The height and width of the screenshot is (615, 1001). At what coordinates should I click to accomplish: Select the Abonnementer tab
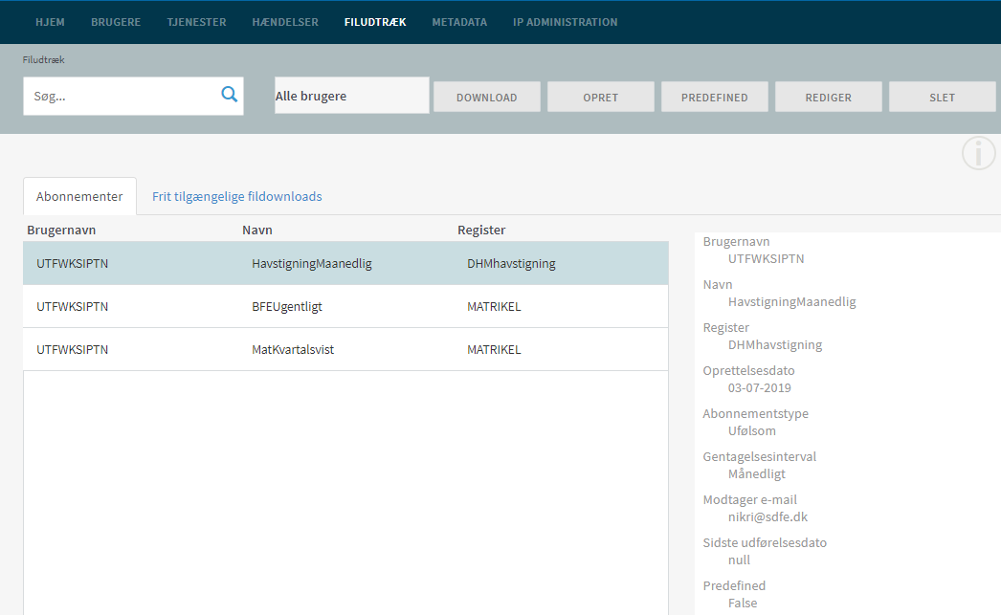[x=79, y=196]
